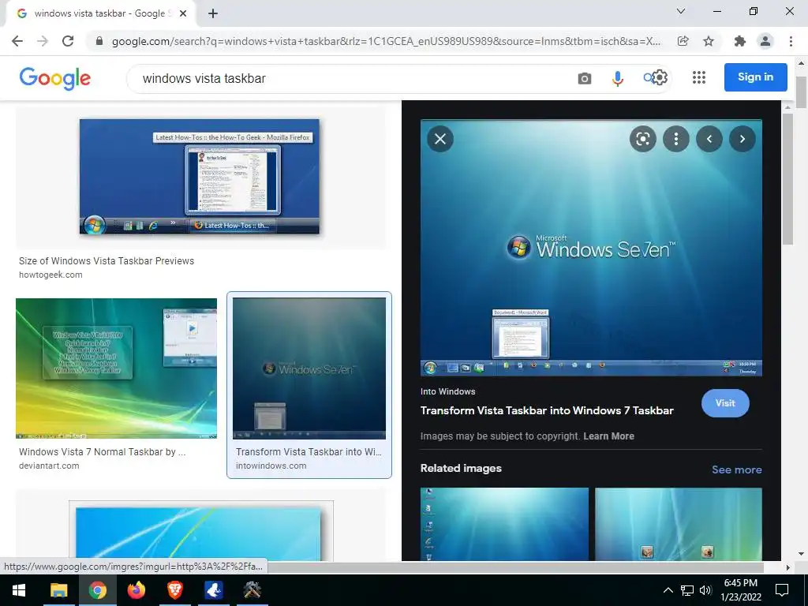This screenshot has width=808, height=606.
Task: Click the Into Windows source label
Action: pyautogui.click(x=448, y=391)
